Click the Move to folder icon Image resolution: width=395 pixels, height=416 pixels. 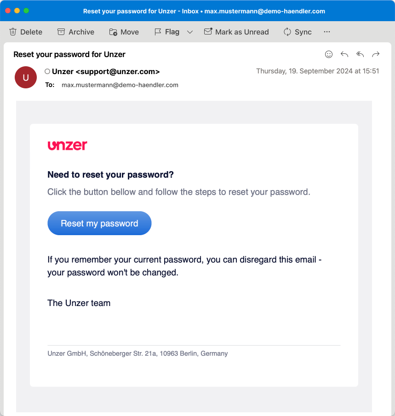(113, 32)
